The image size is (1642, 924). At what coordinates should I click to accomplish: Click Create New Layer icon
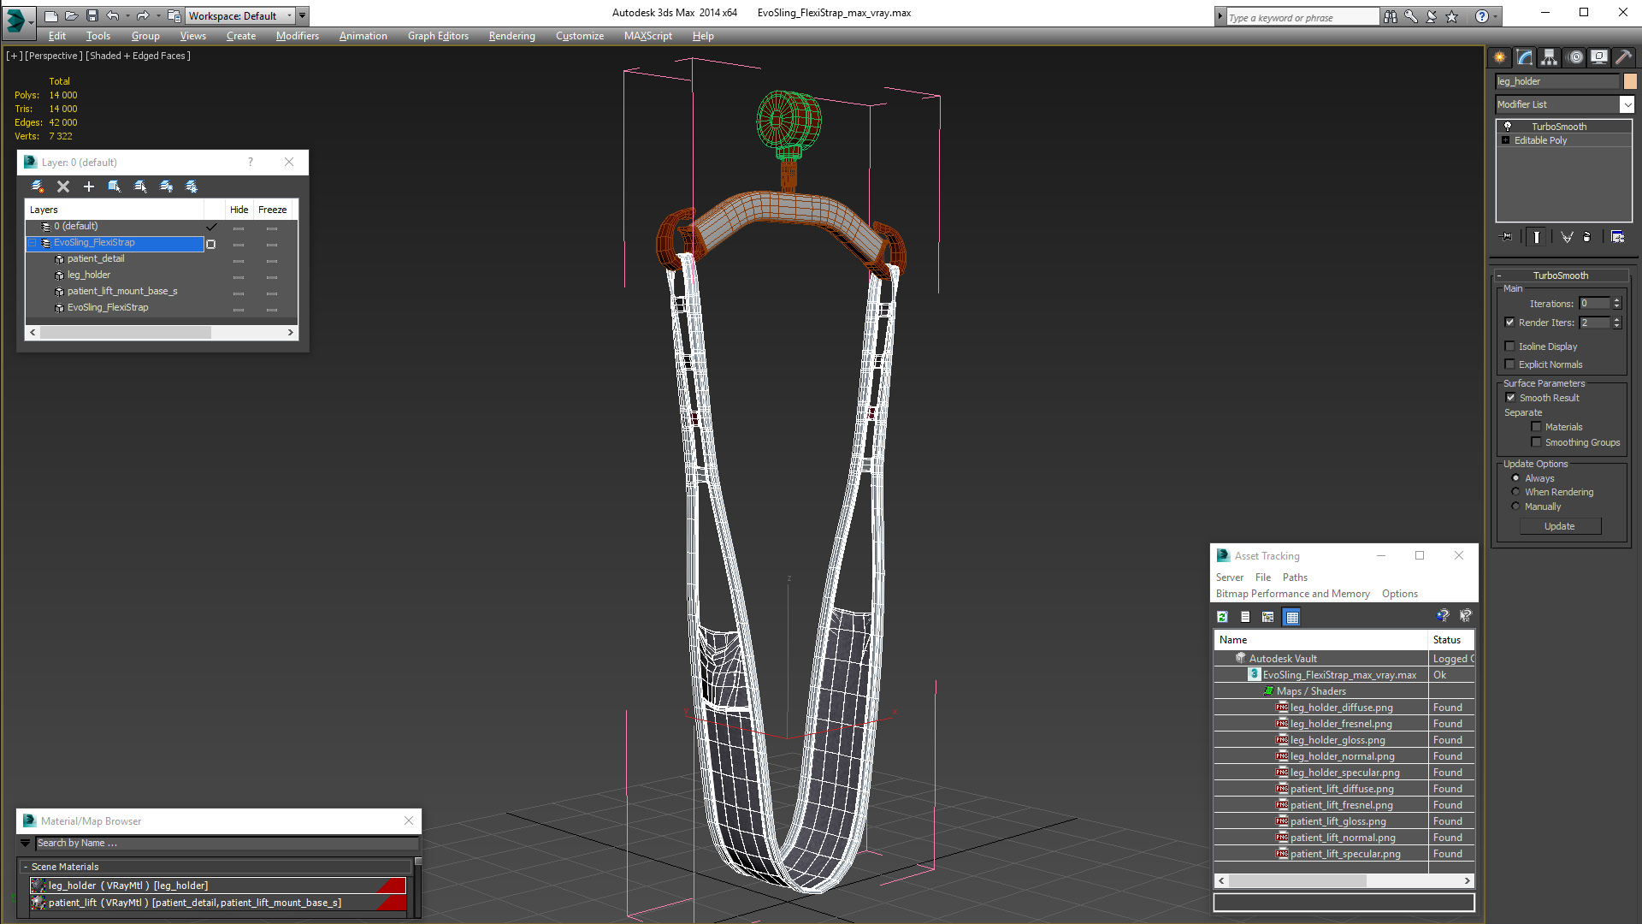point(38,187)
